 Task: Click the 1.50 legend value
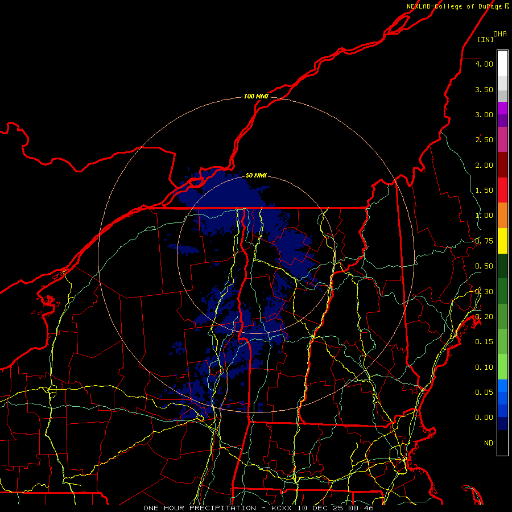[x=484, y=191]
